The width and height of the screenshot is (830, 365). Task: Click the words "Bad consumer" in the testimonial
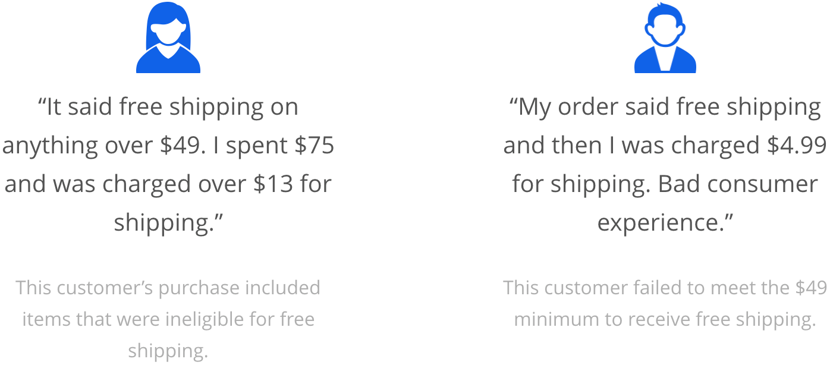coord(738,184)
